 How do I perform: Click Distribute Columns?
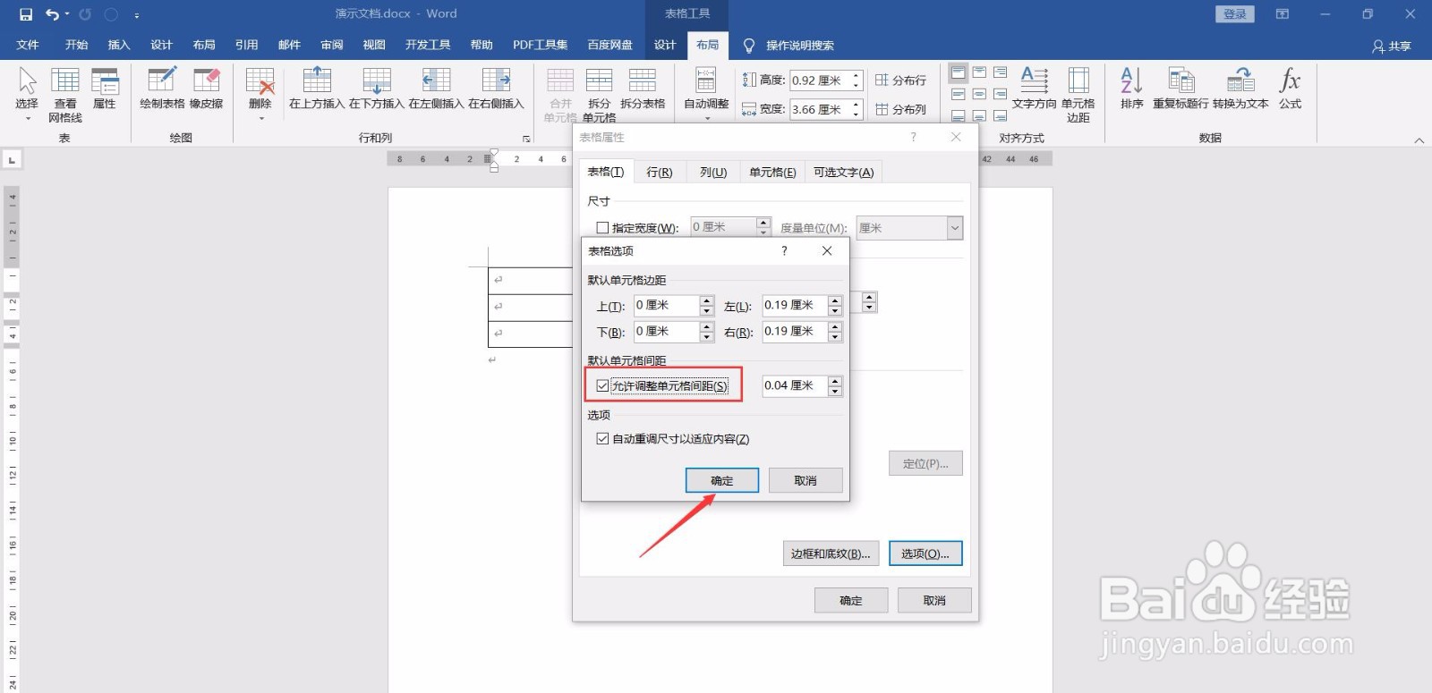[x=900, y=109]
